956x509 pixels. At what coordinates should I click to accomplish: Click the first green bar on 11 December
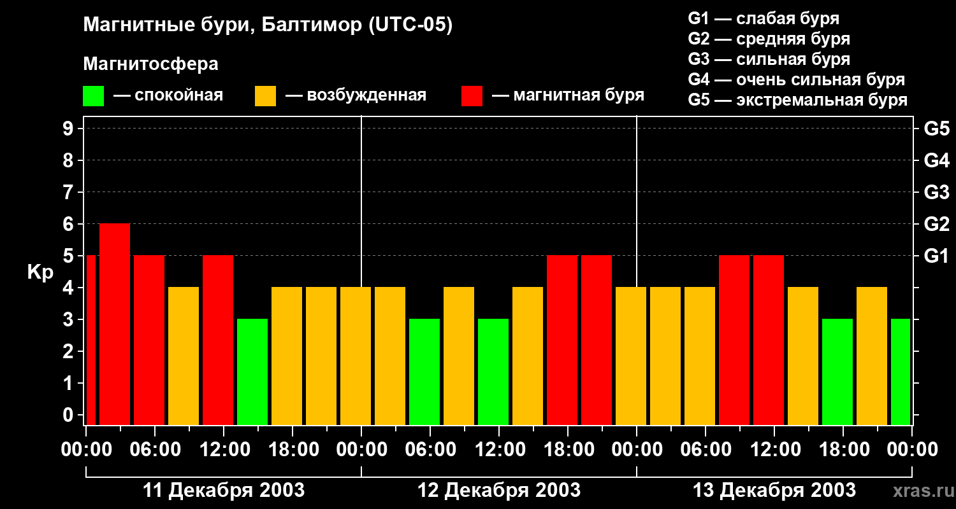point(252,372)
